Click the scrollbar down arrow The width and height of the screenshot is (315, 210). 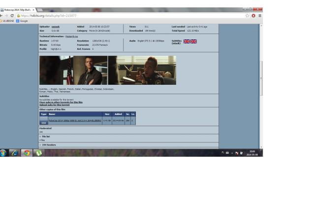pyautogui.click(x=261, y=147)
